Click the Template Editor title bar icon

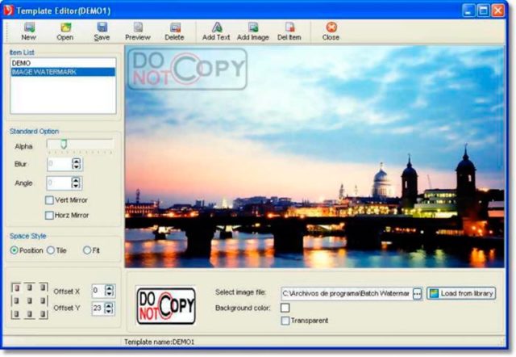(x=9, y=10)
